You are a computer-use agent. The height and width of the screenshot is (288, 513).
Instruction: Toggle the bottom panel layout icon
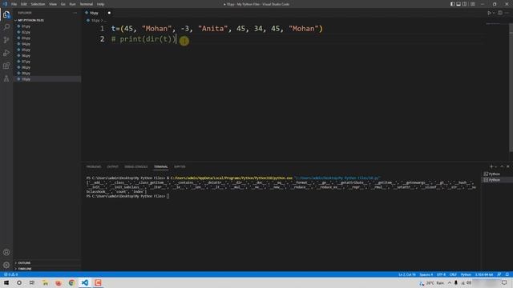pos(458,4)
